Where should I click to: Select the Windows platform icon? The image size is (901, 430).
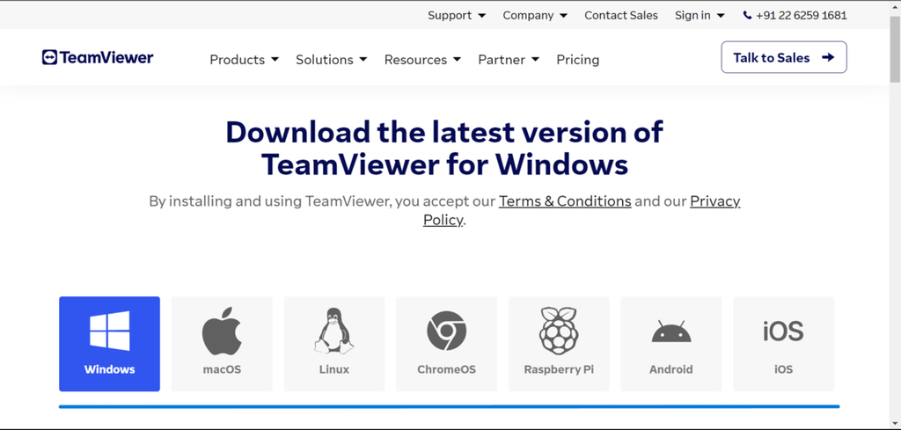click(109, 332)
